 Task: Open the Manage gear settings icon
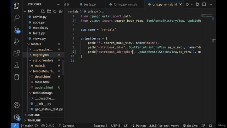pos(17,117)
